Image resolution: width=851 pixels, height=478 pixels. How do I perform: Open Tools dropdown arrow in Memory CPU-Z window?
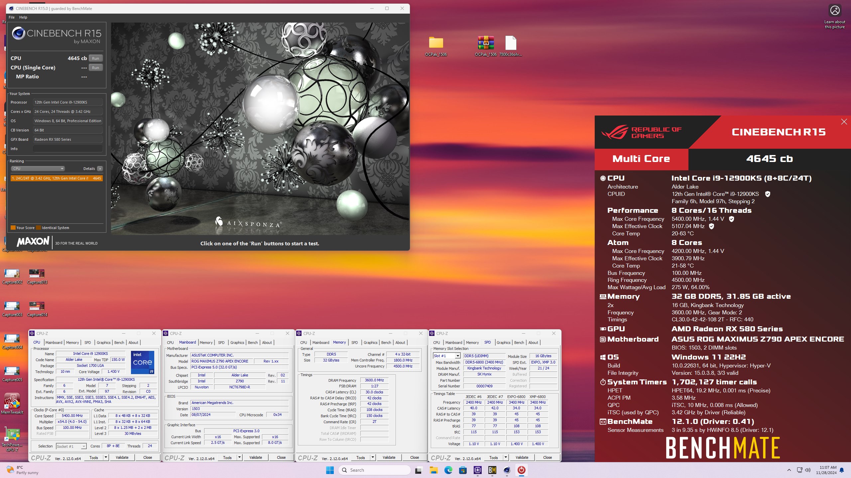(x=373, y=457)
